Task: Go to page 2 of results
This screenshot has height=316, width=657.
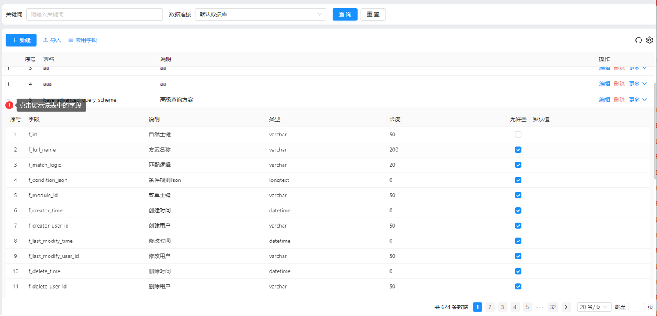Action: point(490,307)
